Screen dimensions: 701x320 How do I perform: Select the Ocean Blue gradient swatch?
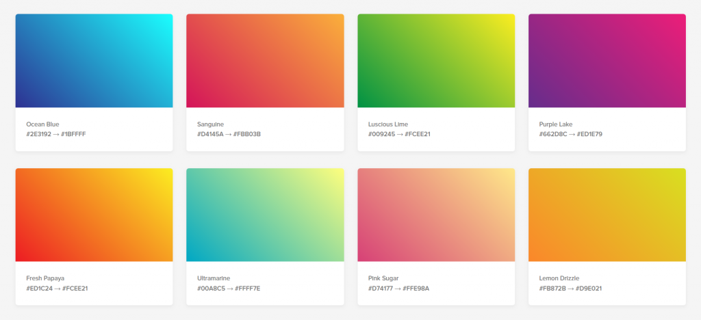tap(94, 61)
